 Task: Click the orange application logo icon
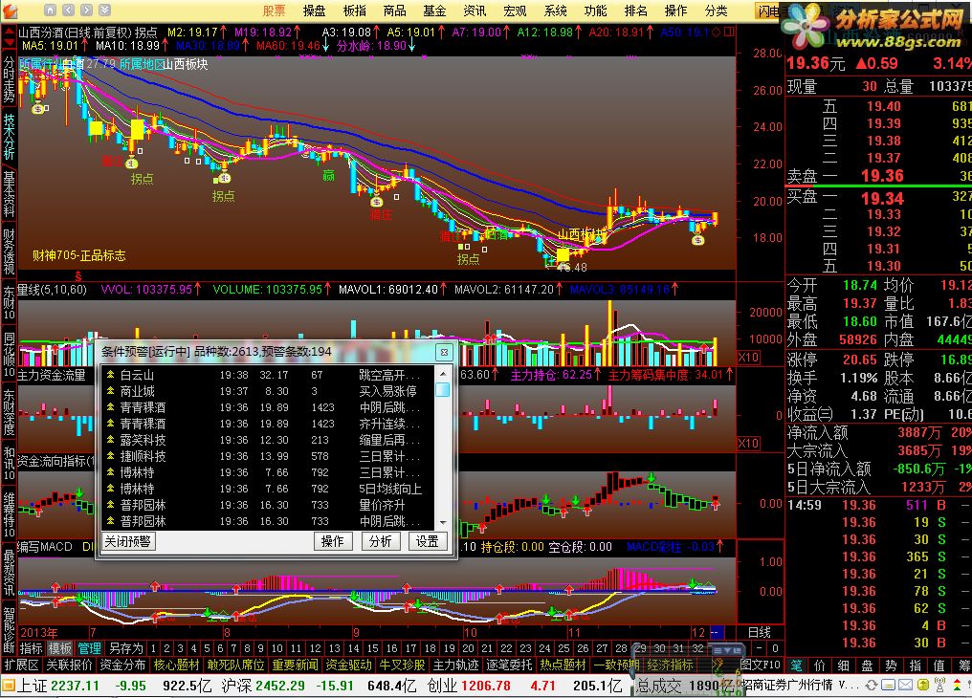11,11
